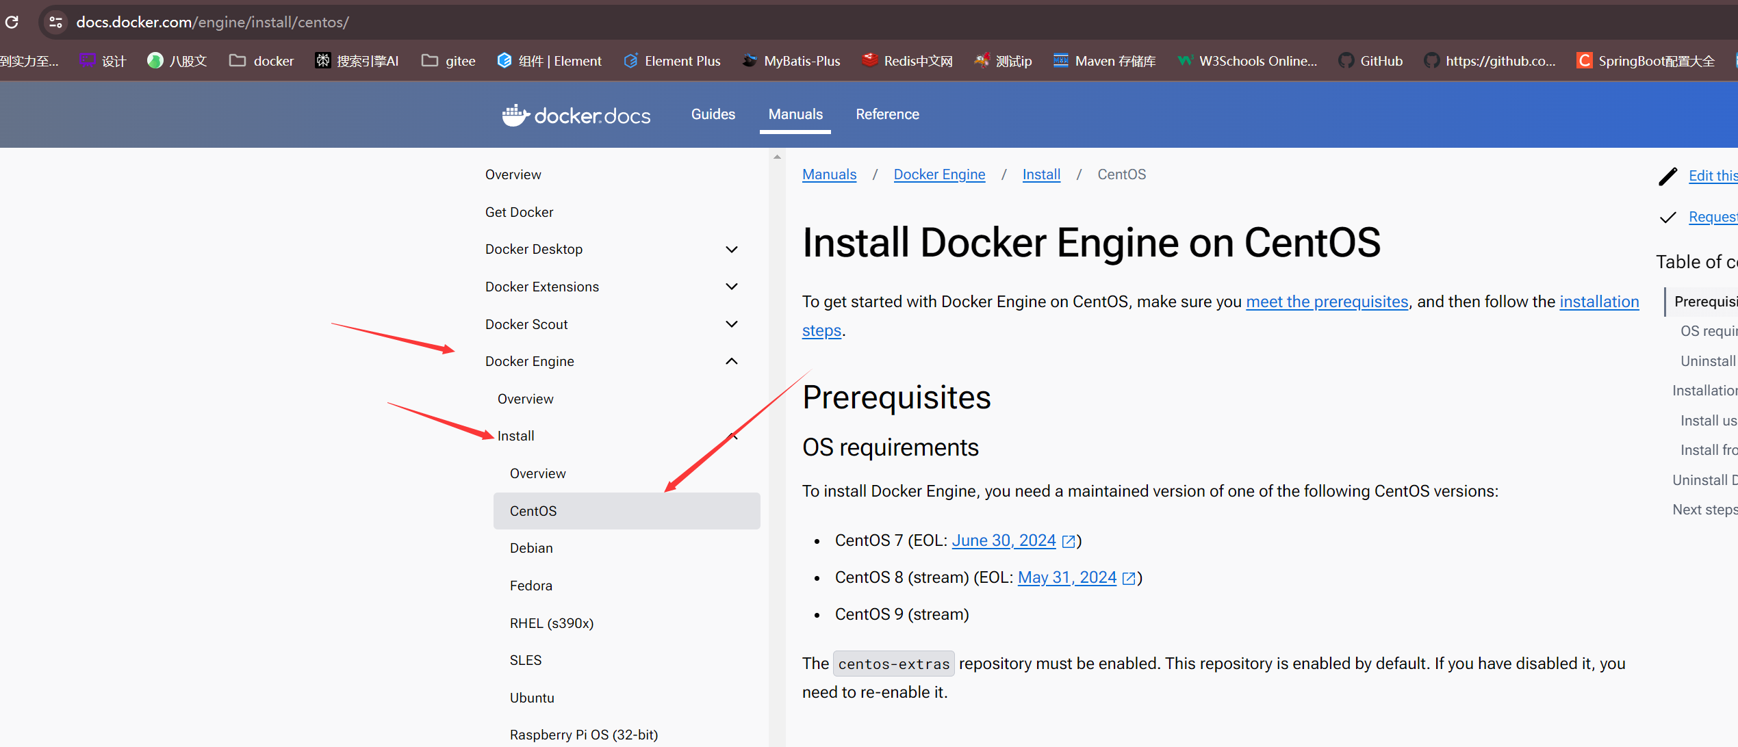
Task: Open the GitHub bookmark
Action: coord(1370,61)
